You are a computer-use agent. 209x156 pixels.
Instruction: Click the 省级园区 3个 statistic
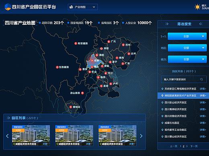click(109, 23)
